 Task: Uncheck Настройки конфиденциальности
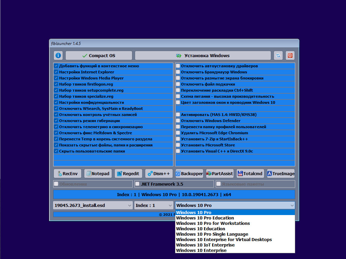coord(56,102)
